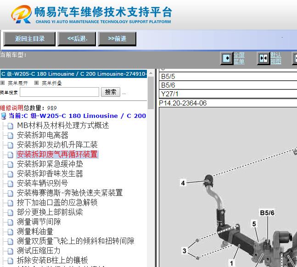Click document icon beside 测试压缩压力
The width and height of the screenshot is (297, 267).
pos(11,251)
